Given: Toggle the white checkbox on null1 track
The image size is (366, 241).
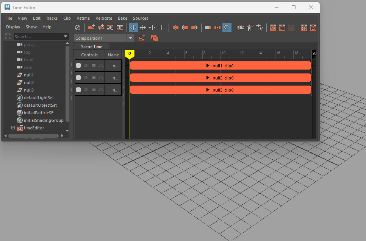Looking at the screenshot, I should point(78,65).
